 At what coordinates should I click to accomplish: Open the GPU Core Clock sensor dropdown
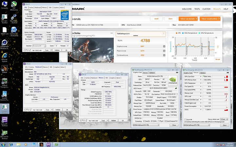201,76
